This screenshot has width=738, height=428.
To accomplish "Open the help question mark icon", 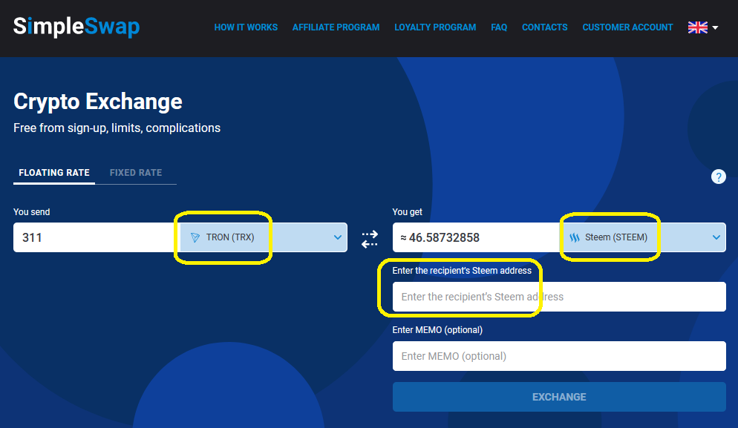I will coord(718,177).
